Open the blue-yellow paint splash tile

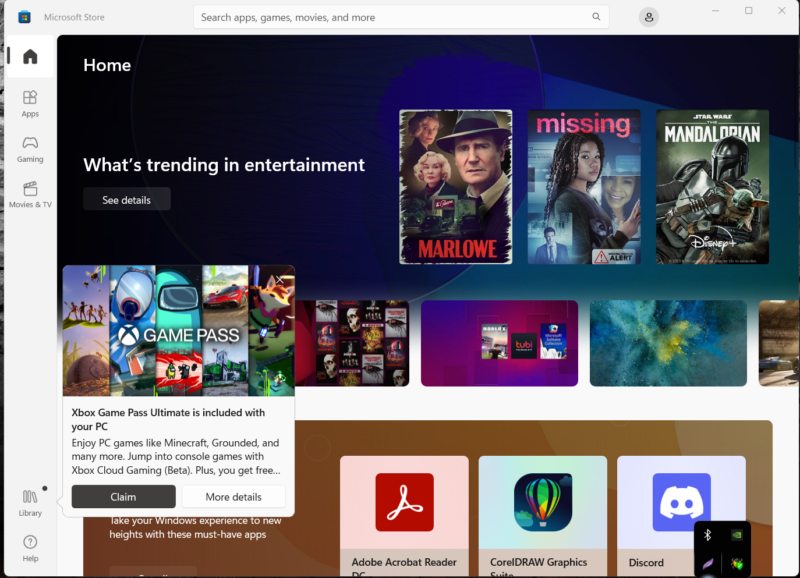pyautogui.click(x=668, y=343)
